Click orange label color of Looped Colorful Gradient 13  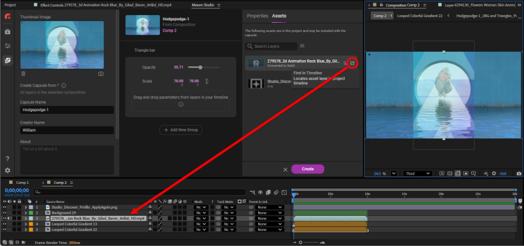(x=31, y=224)
